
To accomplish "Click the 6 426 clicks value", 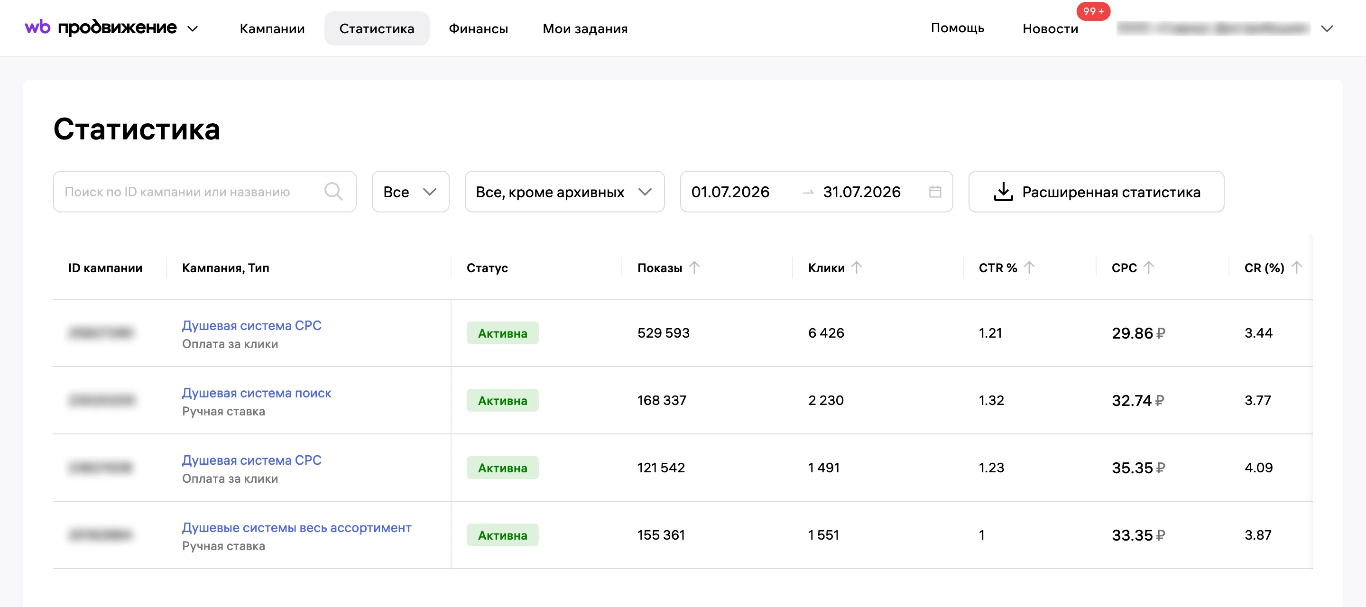I will pos(826,333).
